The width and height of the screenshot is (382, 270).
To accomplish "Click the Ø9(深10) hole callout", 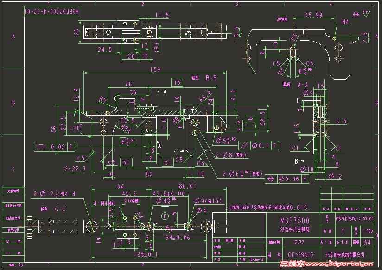I will [208, 201].
